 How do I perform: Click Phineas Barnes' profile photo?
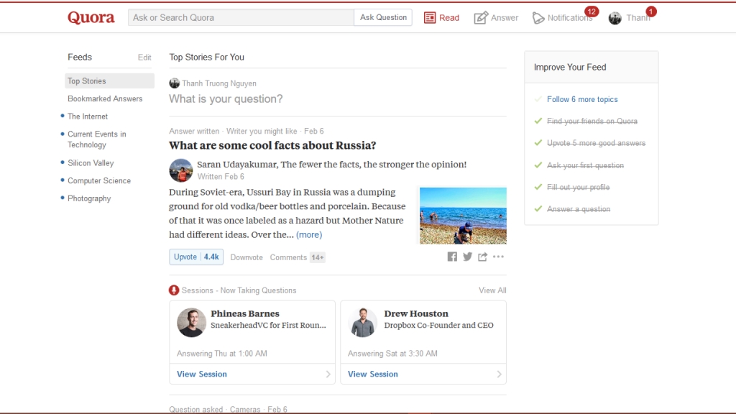tap(191, 323)
